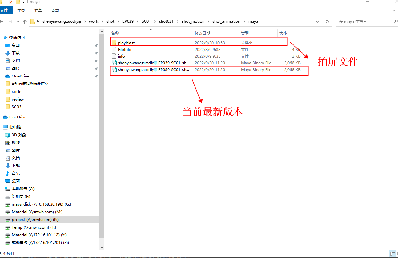Screen dimensions: 398x258
Task: Switch to the 共享 ribbon tab
Action: (x=38, y=10)
